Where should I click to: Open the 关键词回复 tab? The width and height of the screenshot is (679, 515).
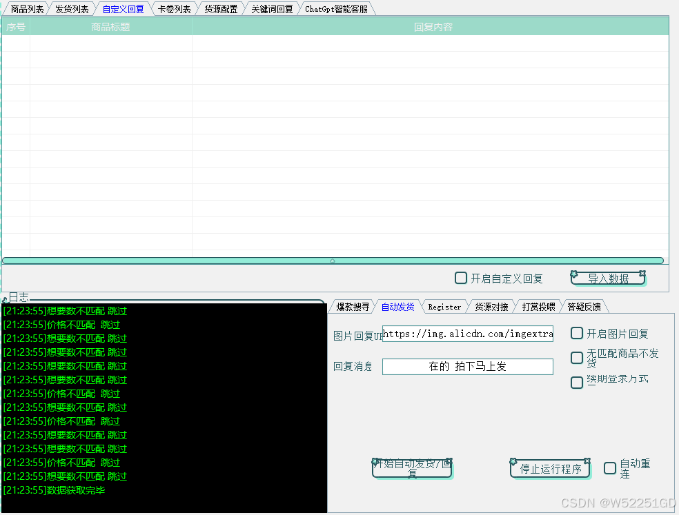tap(272, 9)
